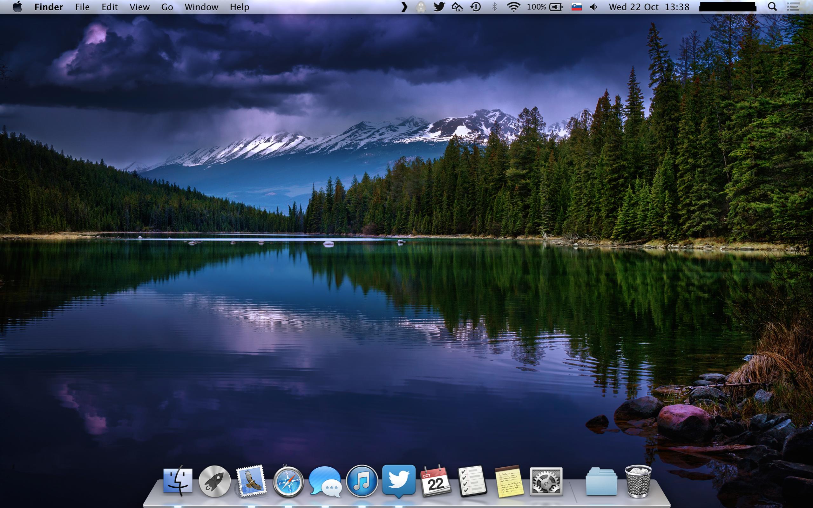Open Wi-Fi status menu
813x508 pixels.
click(513, 7)
